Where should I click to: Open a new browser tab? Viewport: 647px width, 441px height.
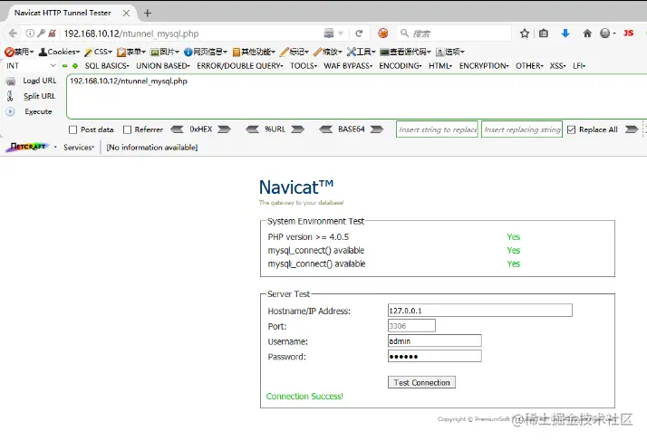point(148,14)
